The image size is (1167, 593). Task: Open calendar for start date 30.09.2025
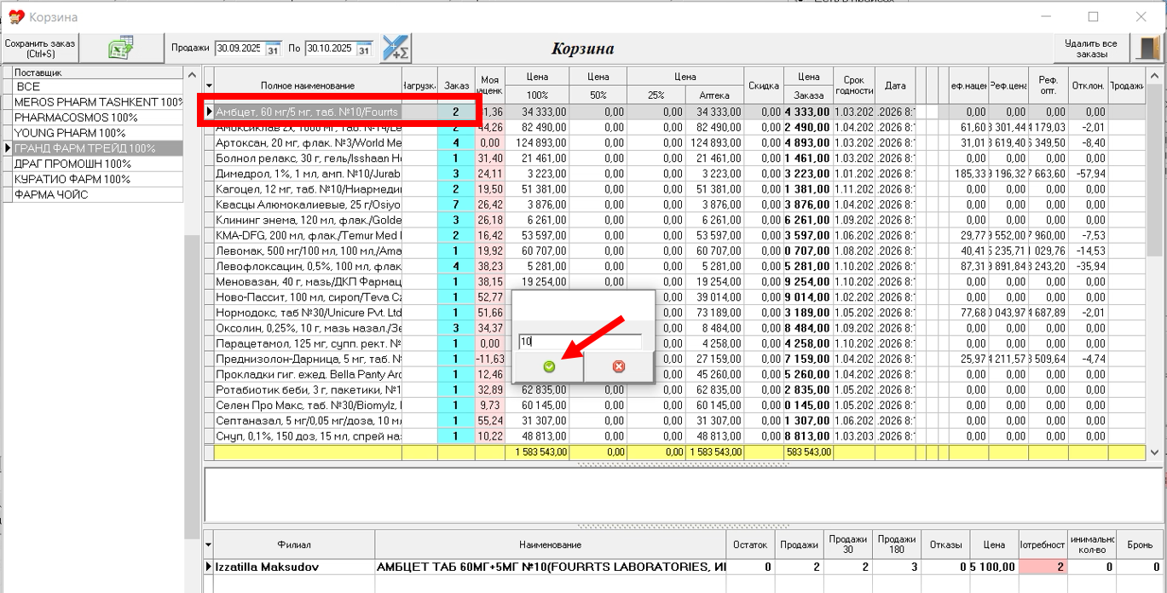(x=273, y=49)
